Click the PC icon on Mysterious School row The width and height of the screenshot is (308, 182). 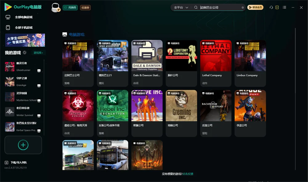(39, 101)
